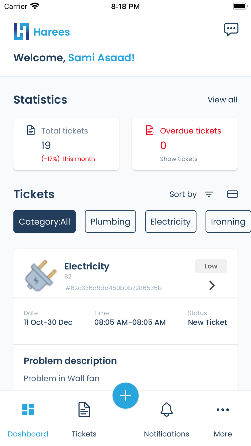Go to the Dashboard tab
The image size is (251, 446).
pos(28,417)
